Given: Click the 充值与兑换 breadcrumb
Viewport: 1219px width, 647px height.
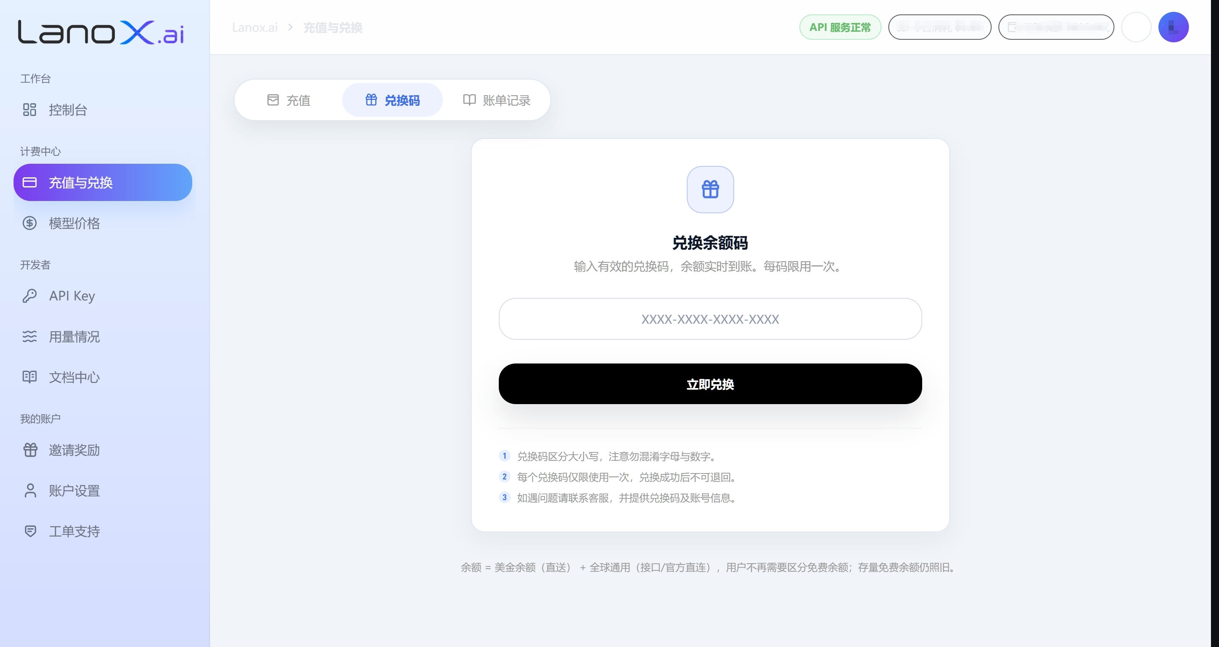Looking at the screenshot, I should click(333, 28).
